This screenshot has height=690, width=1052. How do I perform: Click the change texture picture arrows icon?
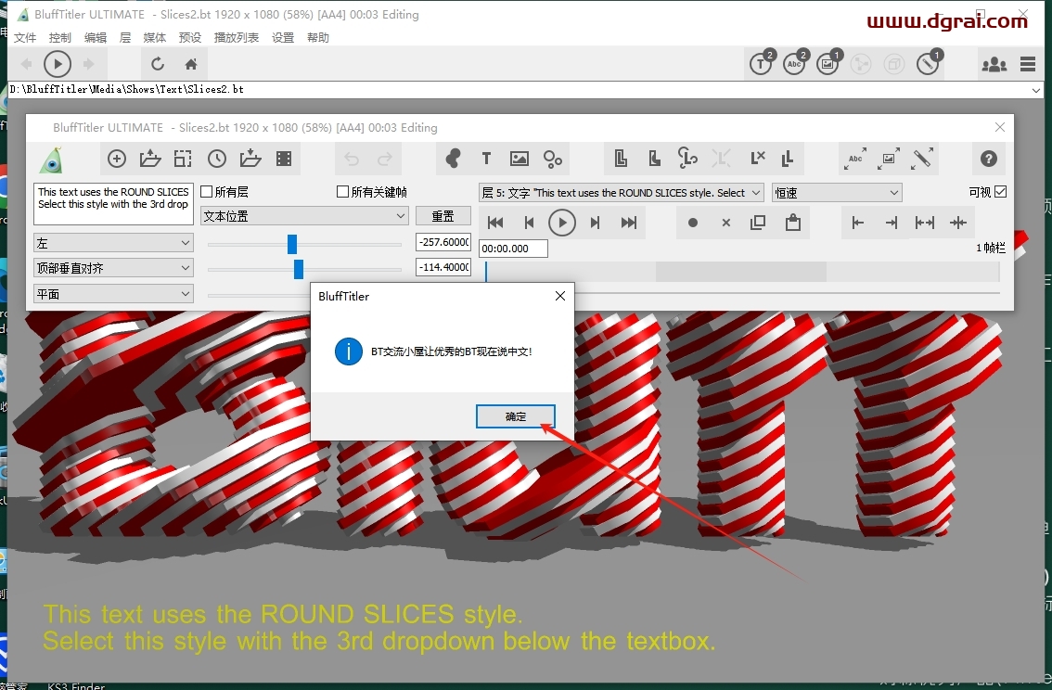coord(889,159)
